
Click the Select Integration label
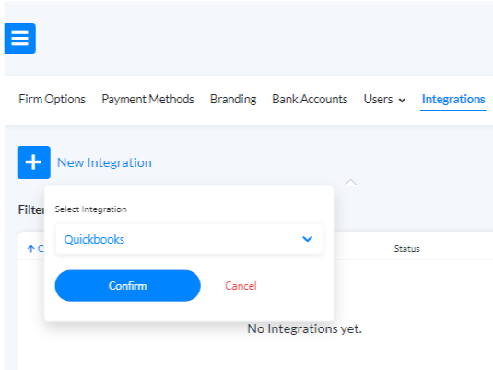click(91, 209)
